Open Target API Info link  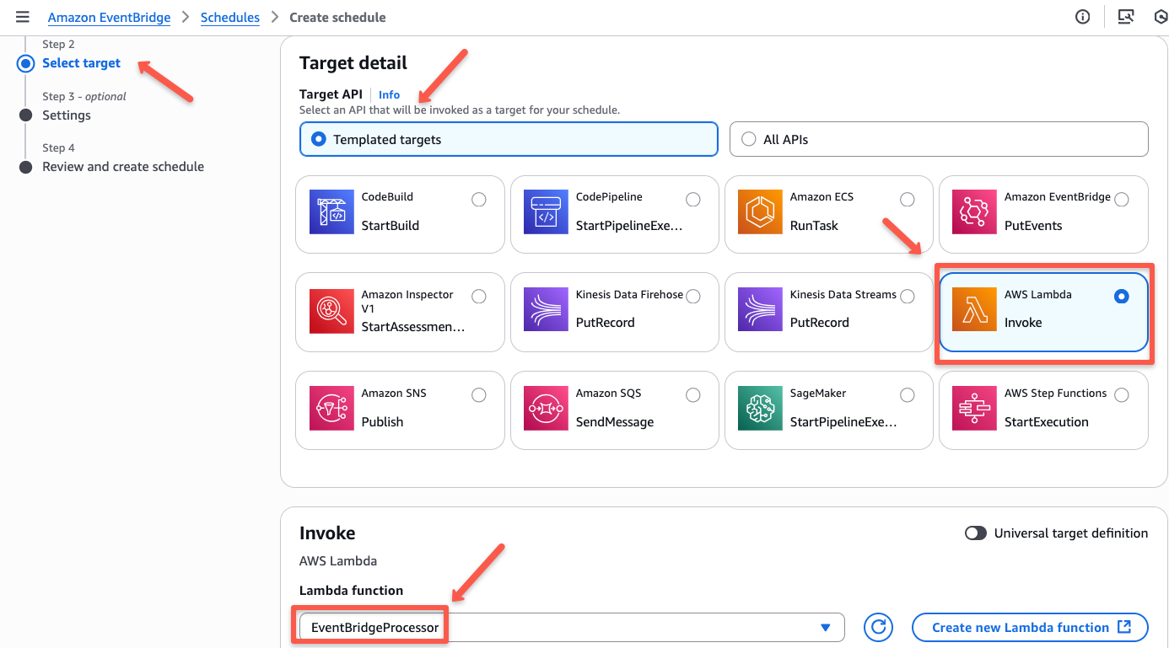pyautogui.click(x=389, y=95)
